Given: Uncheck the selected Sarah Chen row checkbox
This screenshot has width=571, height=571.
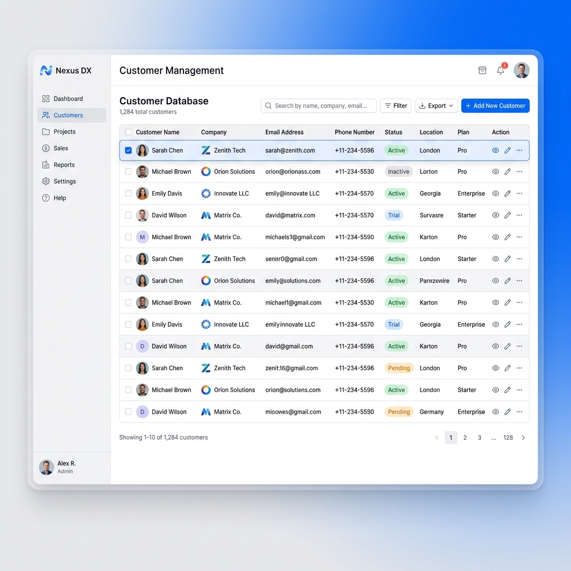Looking at the screenshot, I should click(128, 151).
